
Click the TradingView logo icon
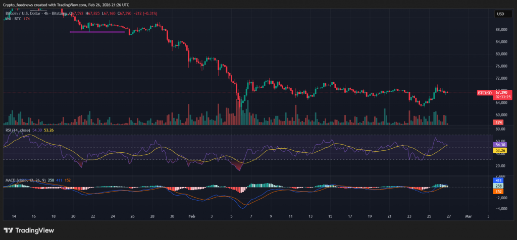pos(9,230)
